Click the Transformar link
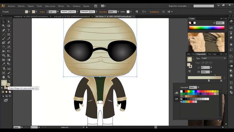This screenshot has width=234, height=132. (154, 12)
